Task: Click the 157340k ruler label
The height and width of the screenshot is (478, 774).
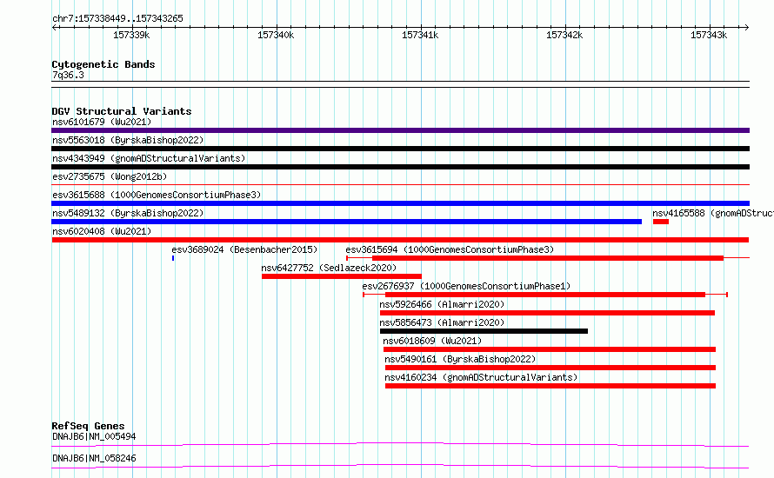Action: click(276, 35)
